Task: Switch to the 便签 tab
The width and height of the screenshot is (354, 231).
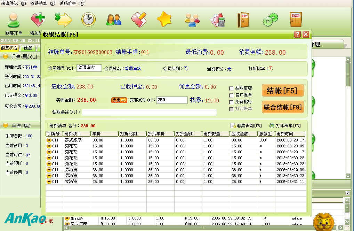Action: (28, 48)
